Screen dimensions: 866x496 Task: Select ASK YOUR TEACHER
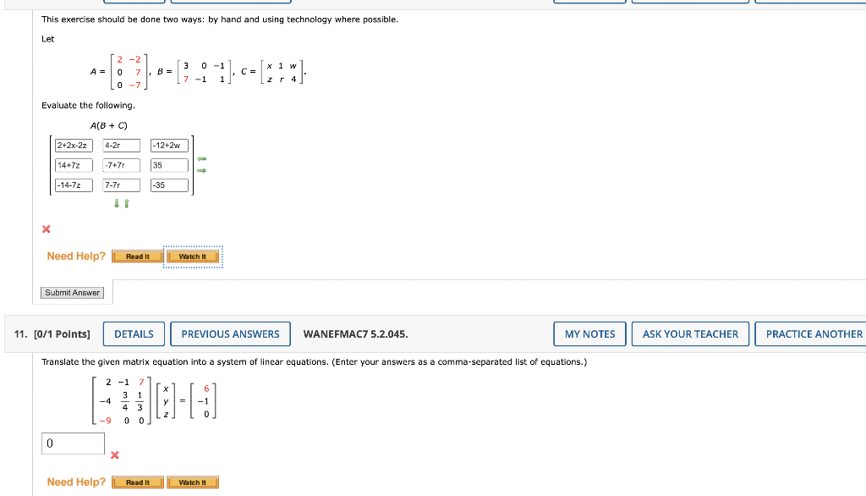pyautogui.click(x=690, y=333)
